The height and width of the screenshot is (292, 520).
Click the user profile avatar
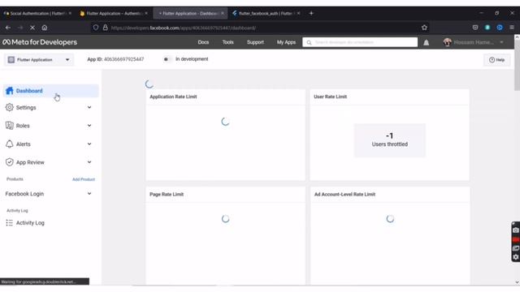pyautogui.click(x=448, y=42)
